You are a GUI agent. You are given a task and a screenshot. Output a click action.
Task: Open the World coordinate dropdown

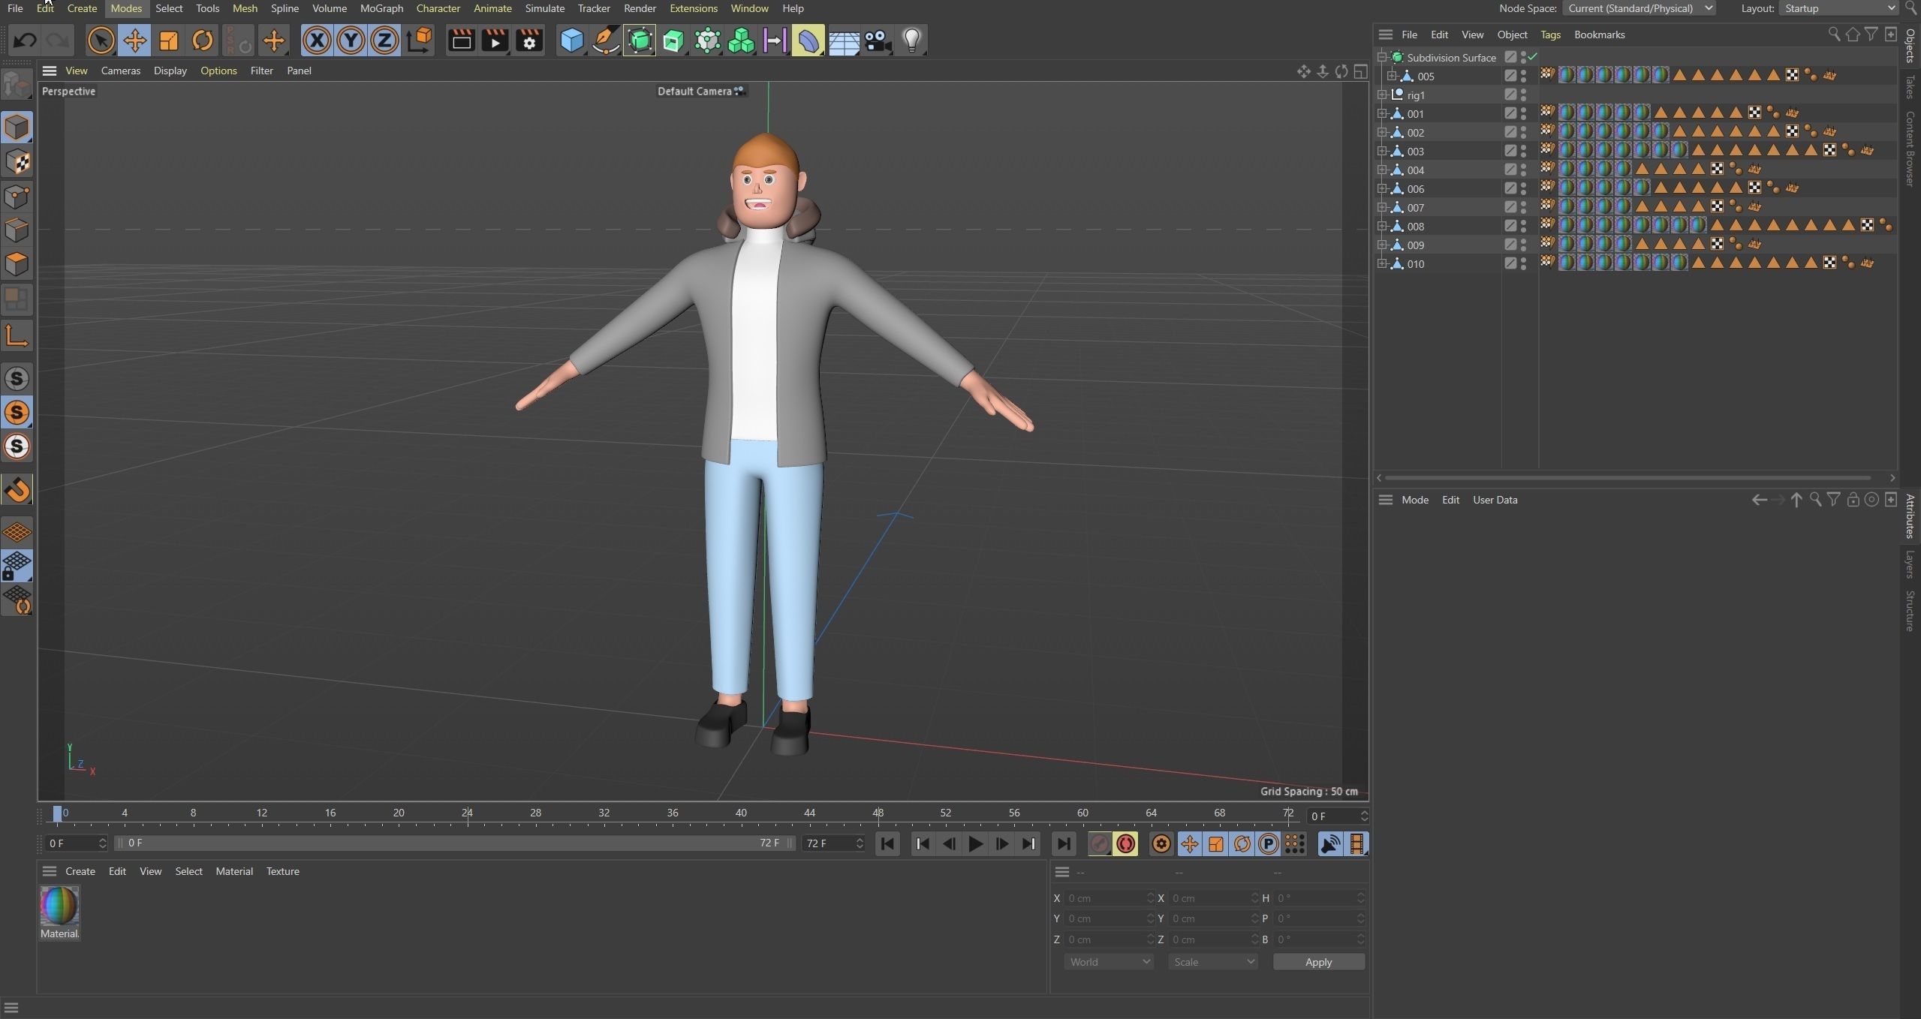(x=1109, y=962)
